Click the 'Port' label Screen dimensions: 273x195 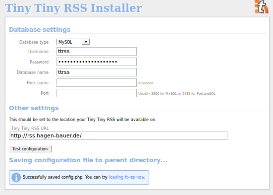[45, 93]
